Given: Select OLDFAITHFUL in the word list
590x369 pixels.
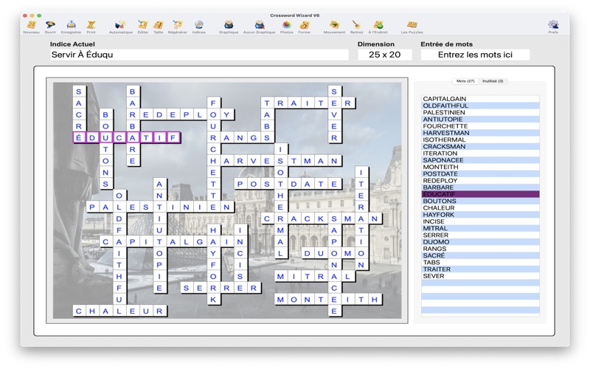Looking at the screenshot, I should coord(481,106).
